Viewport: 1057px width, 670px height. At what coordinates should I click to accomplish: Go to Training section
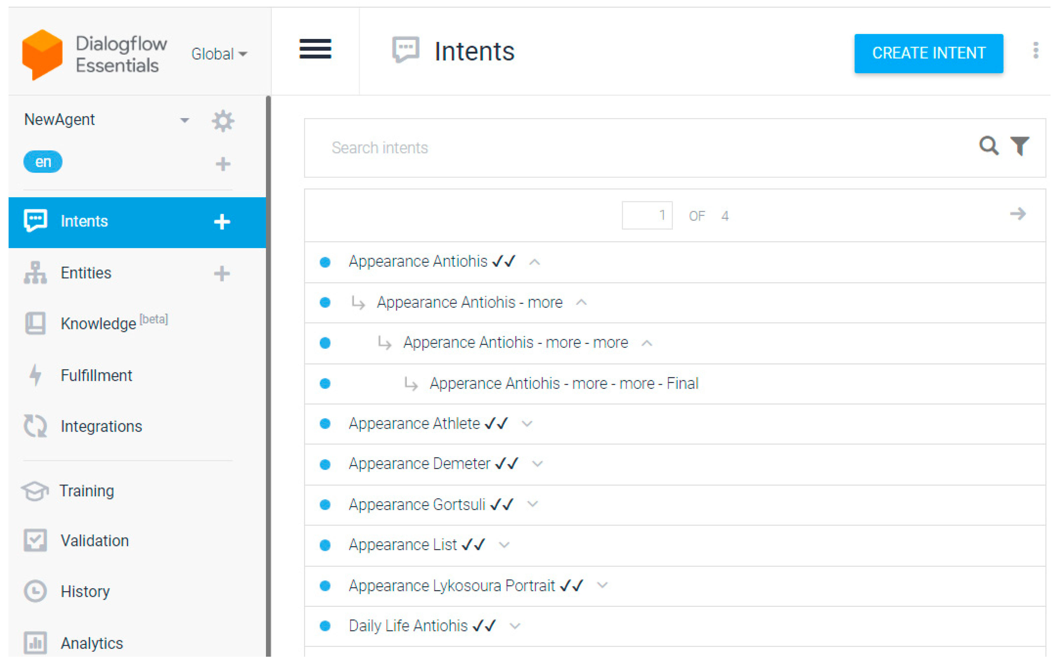point(87,490)
